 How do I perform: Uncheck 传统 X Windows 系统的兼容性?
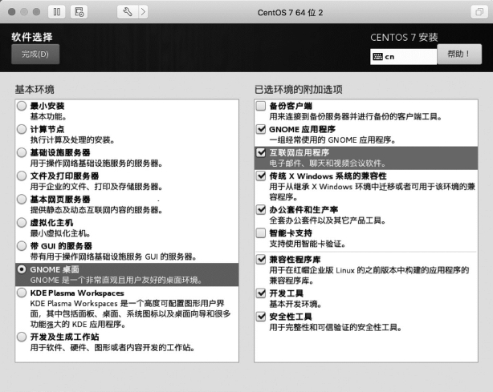pyautogui.click(x=261, y=176)
